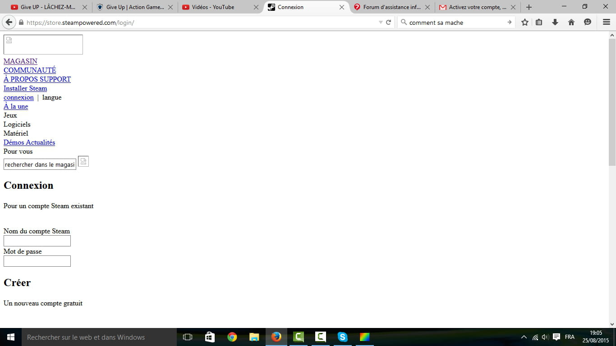
Task: Open the Action Center notifications icon
Action: pos(556,337)
